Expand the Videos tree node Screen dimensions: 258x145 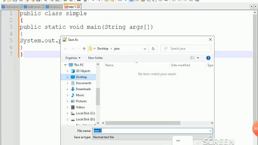[x=67, y=107]
